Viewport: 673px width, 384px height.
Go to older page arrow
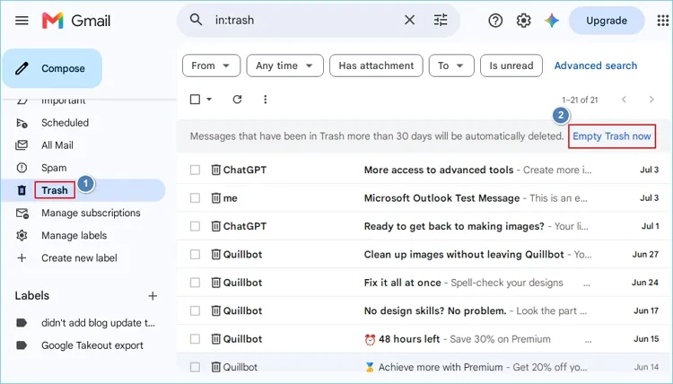pos(651,100)
